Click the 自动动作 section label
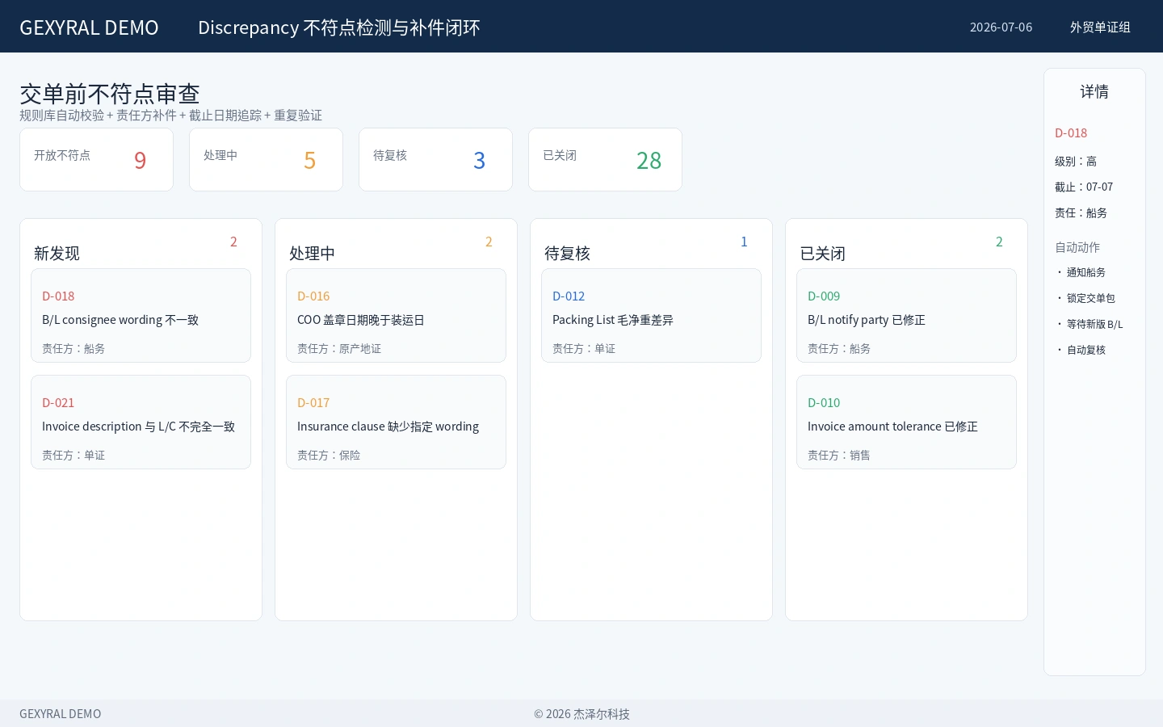Image resolution: width=1163 pixels, height=727 pixels. pos(1077,248)
